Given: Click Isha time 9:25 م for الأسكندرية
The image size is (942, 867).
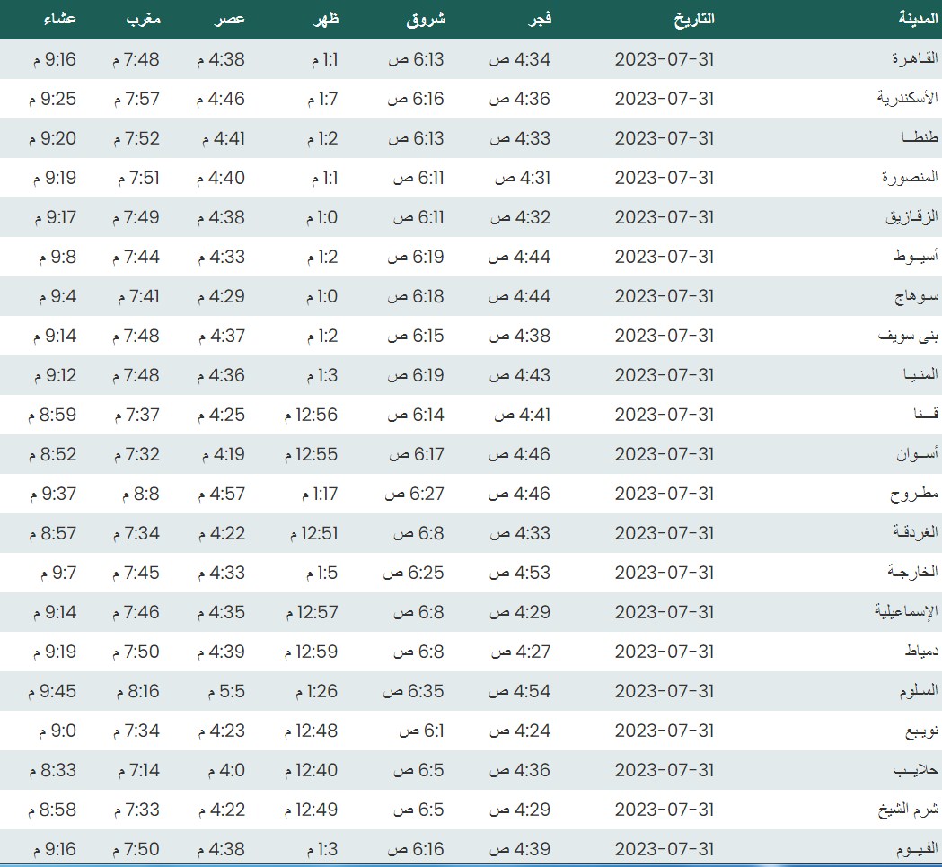Looking at the screenshot, I should [x=52, y=99].
